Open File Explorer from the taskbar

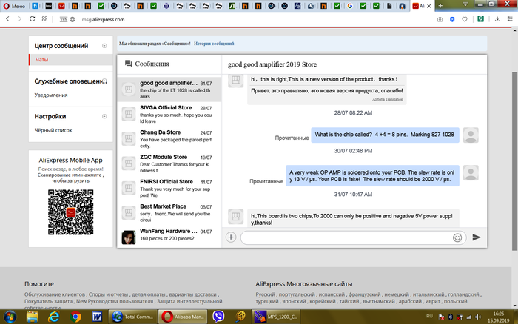pyautogui.click(x=33, y=317)
